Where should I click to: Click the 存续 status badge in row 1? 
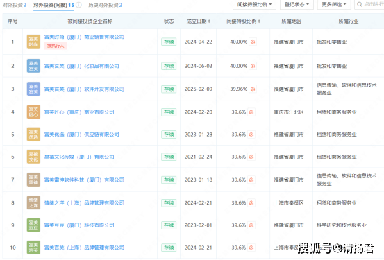click(169, 42)
